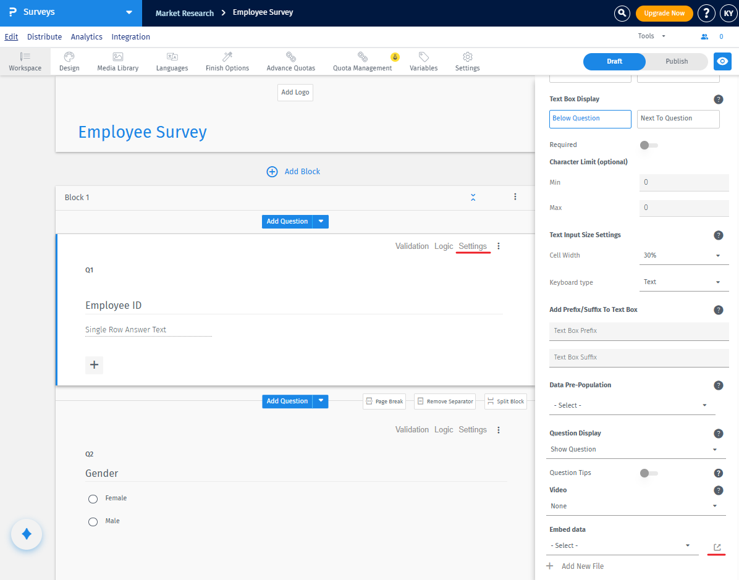Screen dimensions: 739x580
Task: Go to the Distribute tab
Action: tap(44, 36)
